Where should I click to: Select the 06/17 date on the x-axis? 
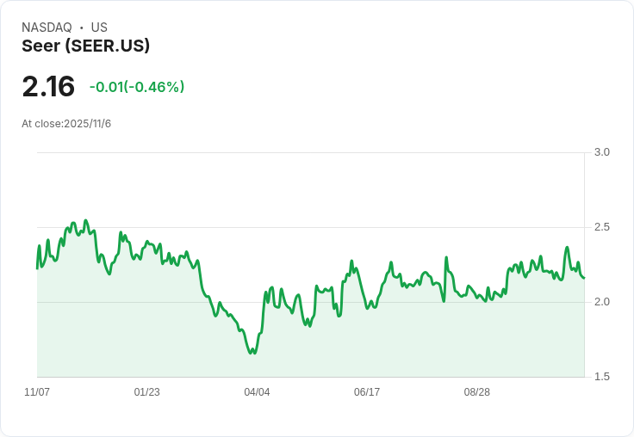point(367,392)
